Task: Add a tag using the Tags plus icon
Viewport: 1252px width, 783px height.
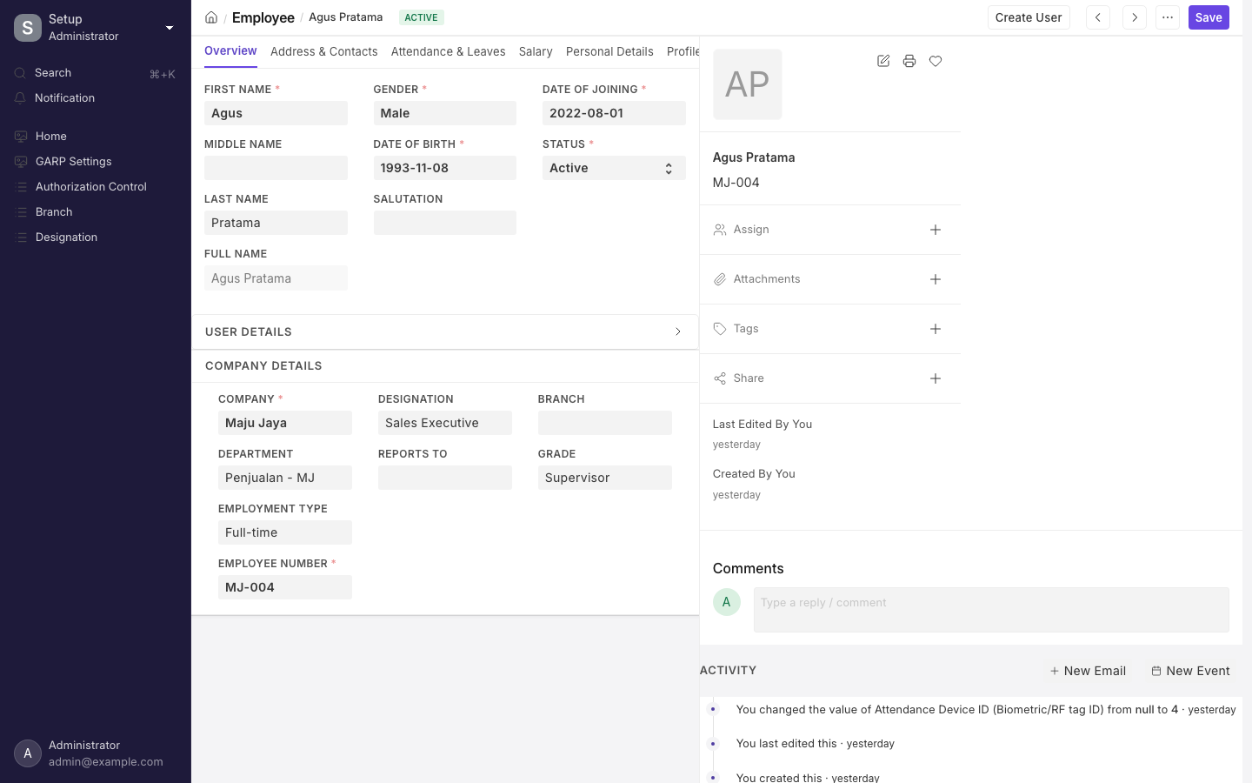Action: [x=936, y=329]
